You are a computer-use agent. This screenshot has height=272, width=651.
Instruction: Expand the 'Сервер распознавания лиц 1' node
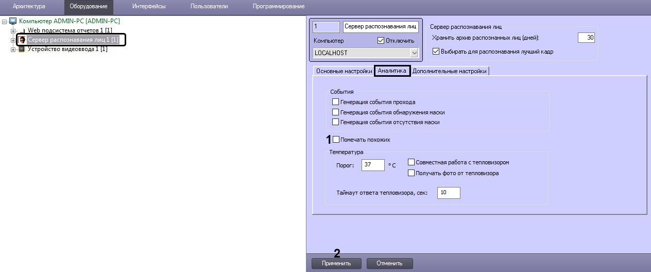13,40
